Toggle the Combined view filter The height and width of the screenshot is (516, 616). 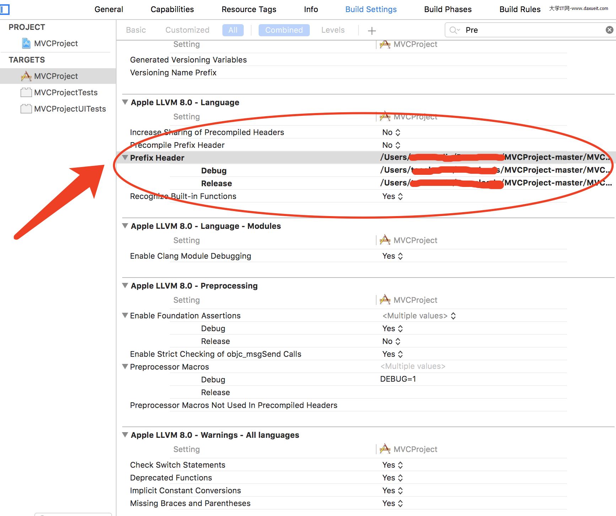(x=284, y=30)
